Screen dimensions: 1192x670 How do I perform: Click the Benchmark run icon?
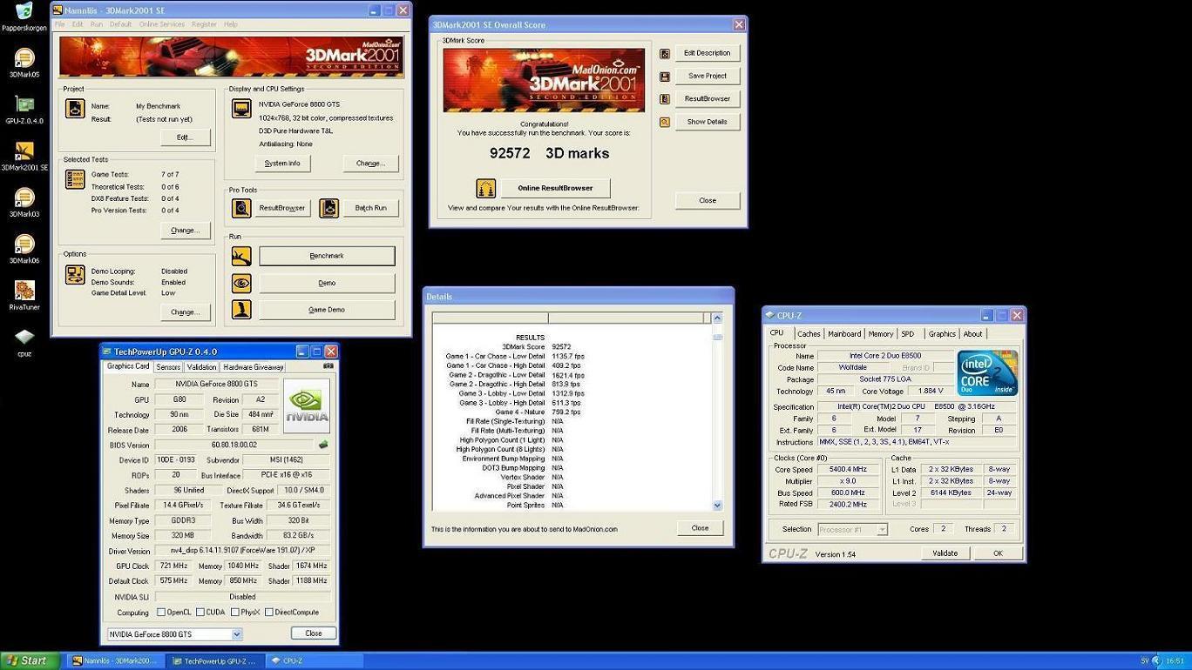tap(241, 256)
